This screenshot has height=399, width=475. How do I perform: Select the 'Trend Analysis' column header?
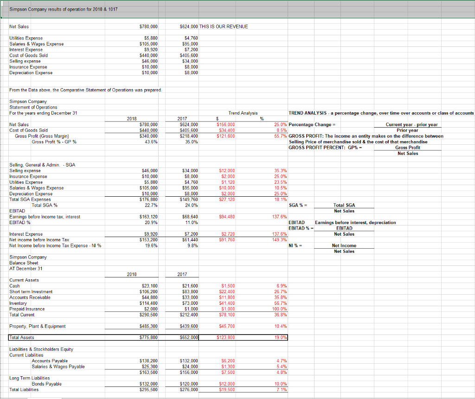pyautogui.click(x=243, y=113)
